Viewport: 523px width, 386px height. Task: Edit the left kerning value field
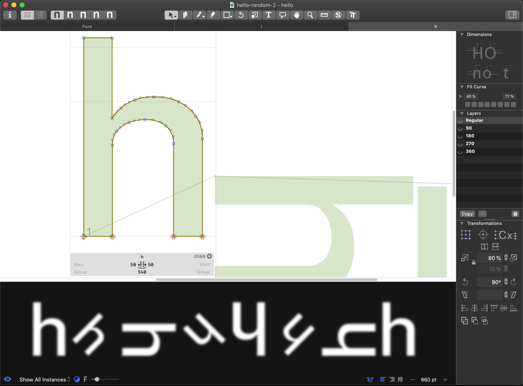point(133,265)
